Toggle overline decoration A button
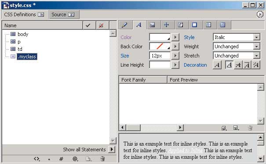 (x=247, y=65)
